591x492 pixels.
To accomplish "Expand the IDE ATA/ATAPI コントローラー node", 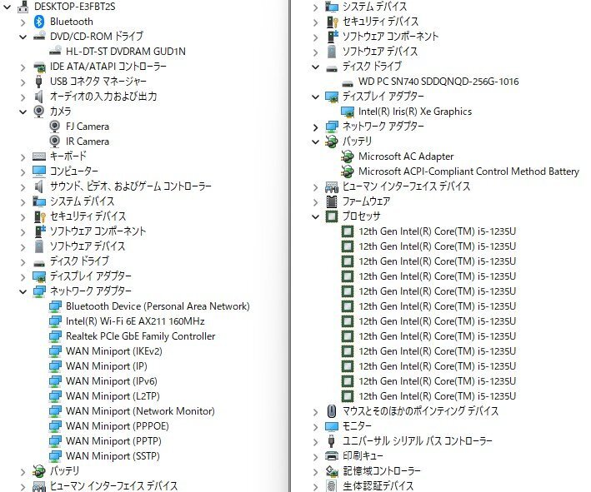I will coord(23,67).
